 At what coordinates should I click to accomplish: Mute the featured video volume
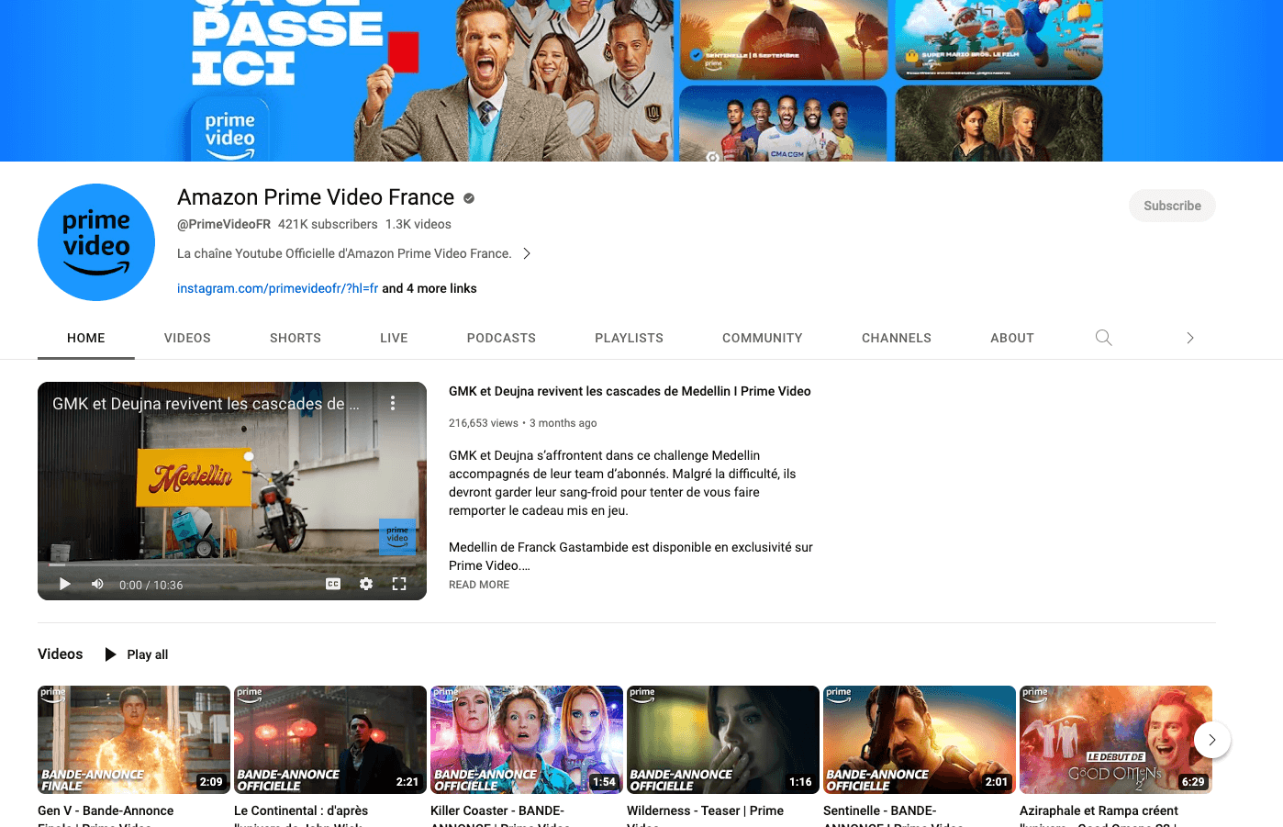(97, 584)
